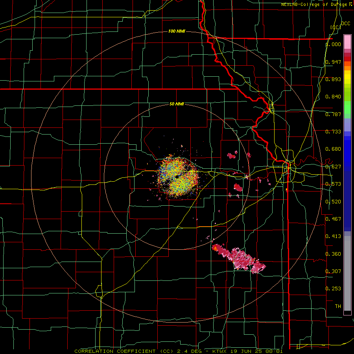Select the 0.467 legend value
Screen dimensions: 354x354
(x=333, y=219)
